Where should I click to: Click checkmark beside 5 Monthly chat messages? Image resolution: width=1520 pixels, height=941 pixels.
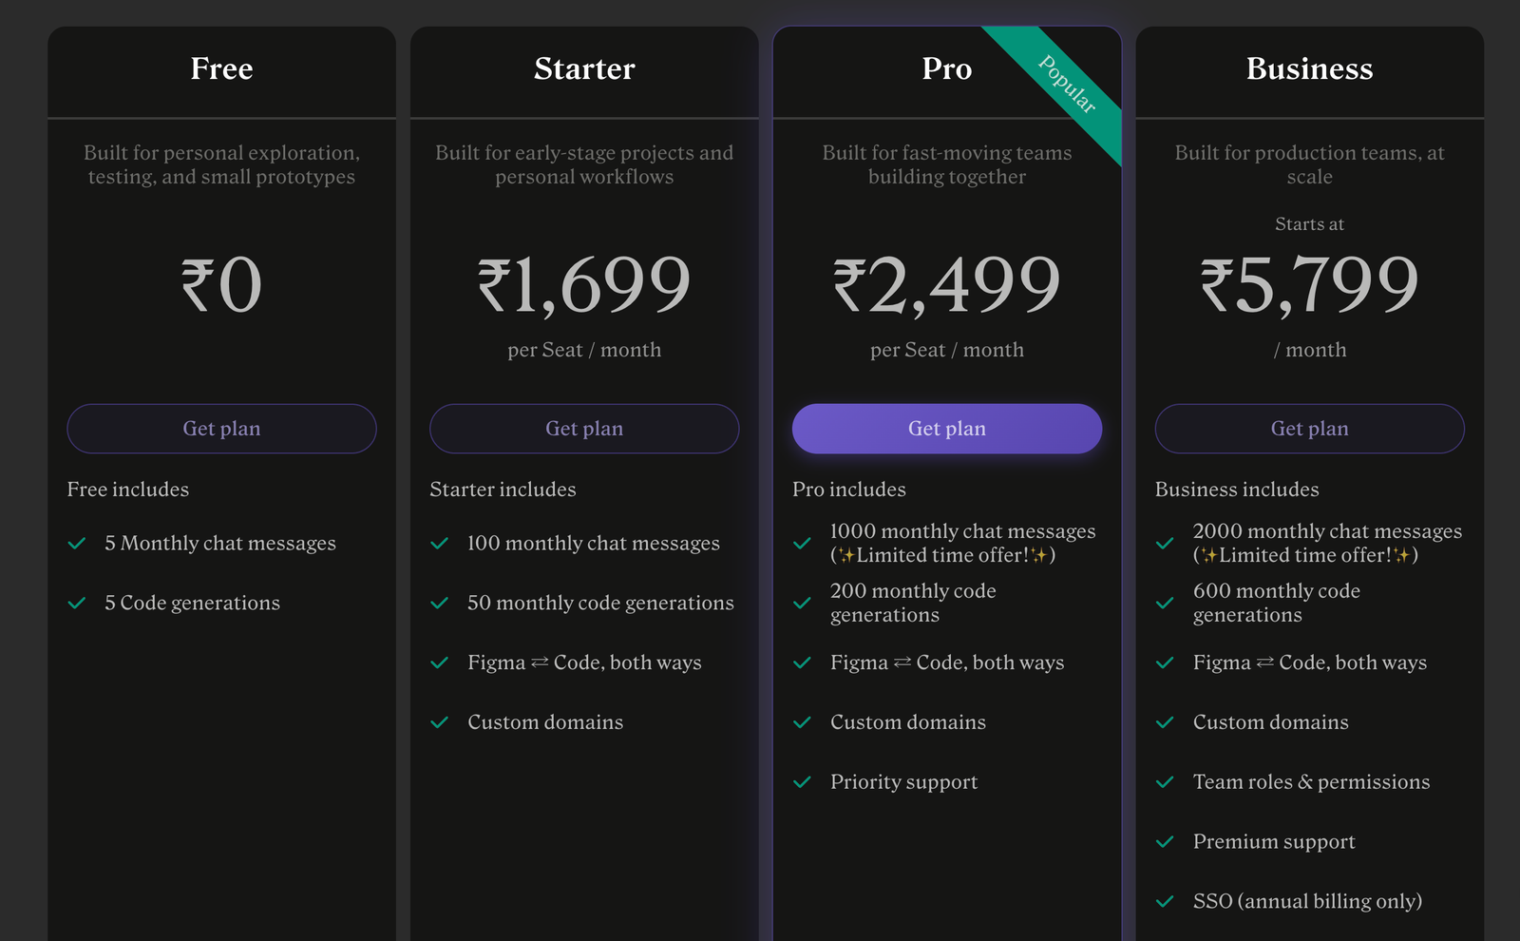coord(77,544)
